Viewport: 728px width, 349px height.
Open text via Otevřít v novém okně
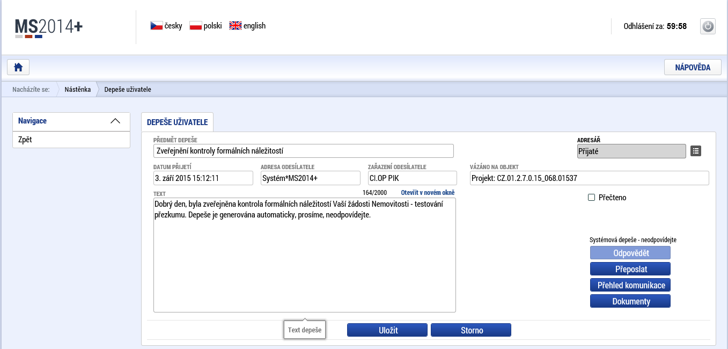[428, 193]
